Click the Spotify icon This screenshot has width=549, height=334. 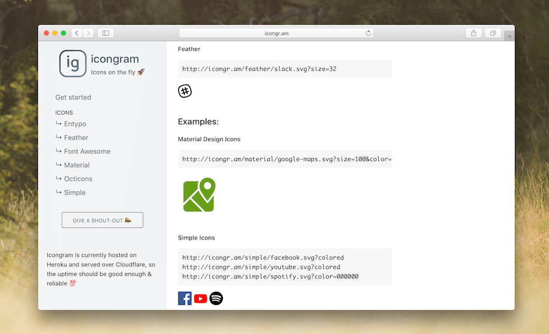point(216,298)
